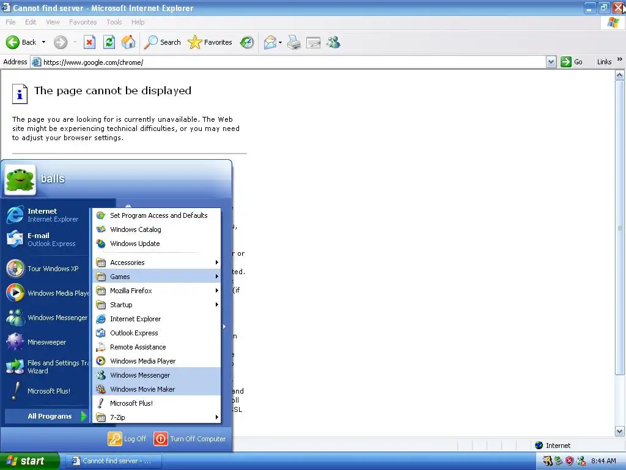Open Windows Update from All Programs
The height and width of the screenshot is (470, 626).
157,244
